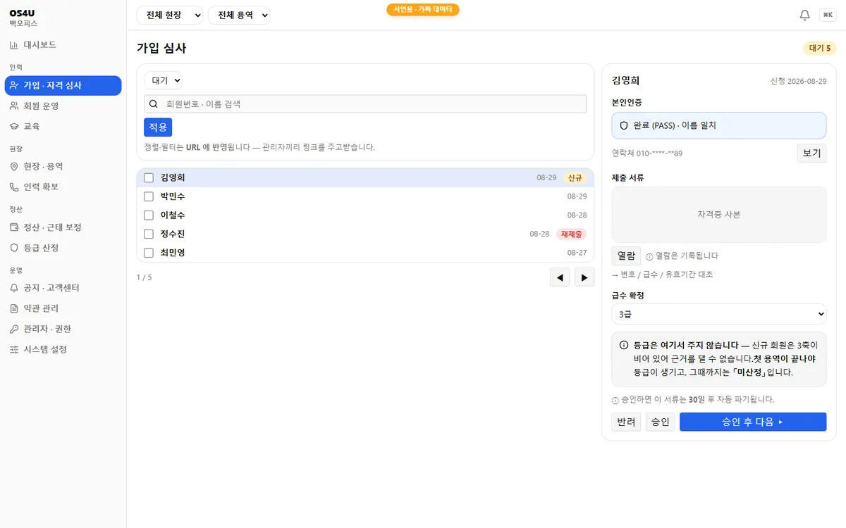Viewport: 846px width, 528px height.
Task: Click the OS4U logo
Action: pyautogui.click(x=23, y=12)
